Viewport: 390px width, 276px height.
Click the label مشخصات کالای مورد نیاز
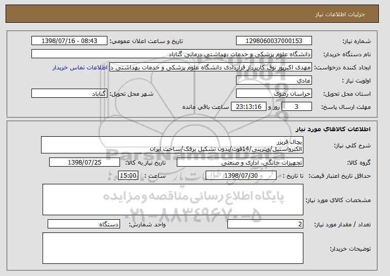tap(338, 200)
